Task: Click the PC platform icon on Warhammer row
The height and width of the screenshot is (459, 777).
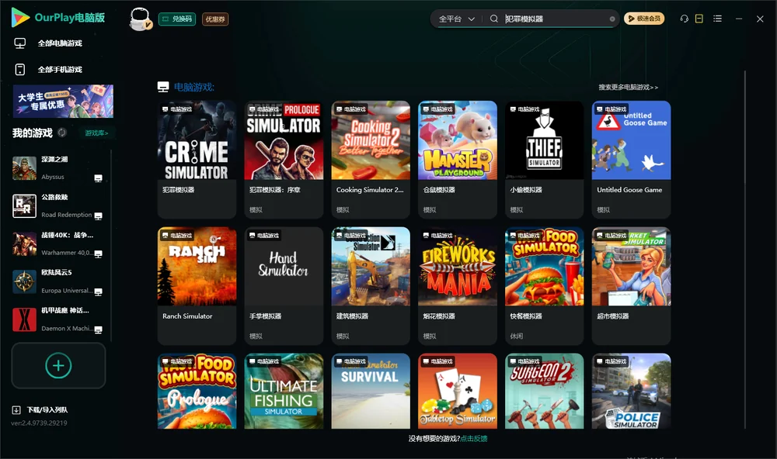Action: pyautogui.click(x=98, y=254)
